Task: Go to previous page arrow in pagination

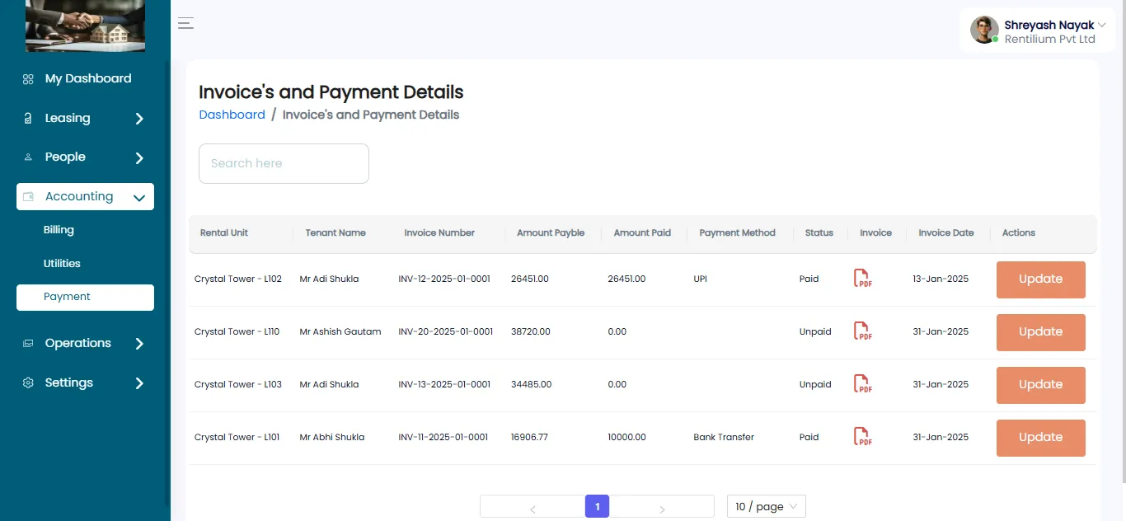Action: pyautogui.click(x=533, y=509)
